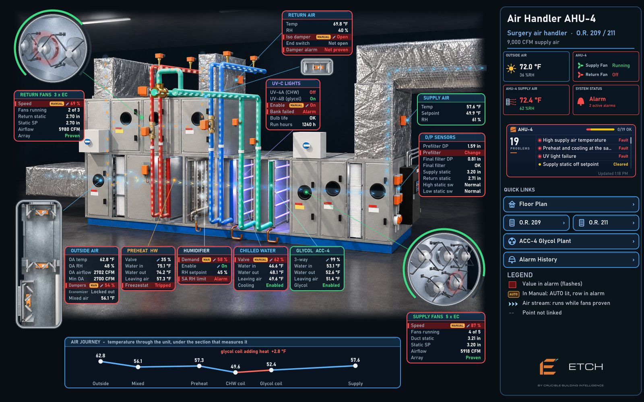This screenshot has width=644, height=402.
Task: Open the UV light failure fault row
Action: (583, 156)
